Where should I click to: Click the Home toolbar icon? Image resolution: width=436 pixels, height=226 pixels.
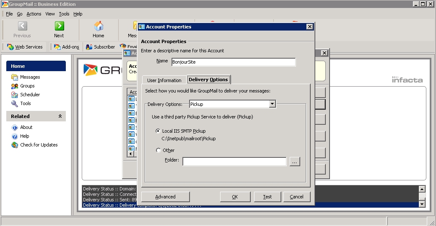tap(99, 26)
